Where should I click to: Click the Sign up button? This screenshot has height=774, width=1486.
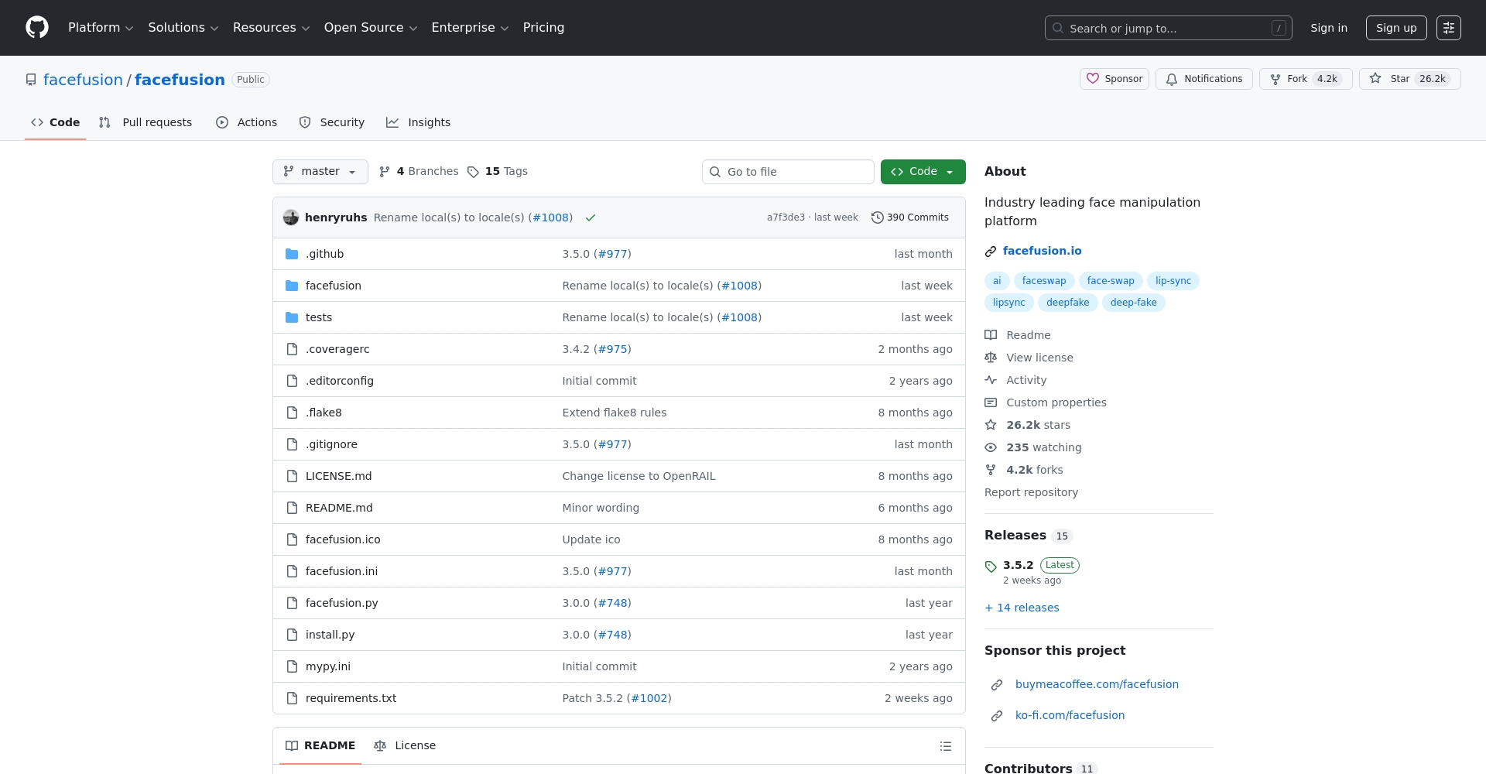point(1395,28)
